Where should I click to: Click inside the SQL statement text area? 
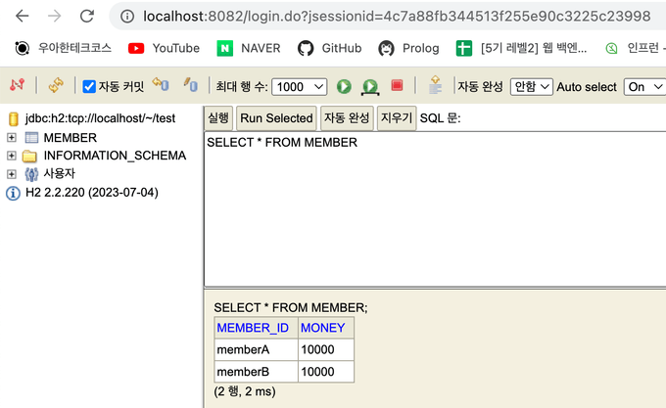431,210
